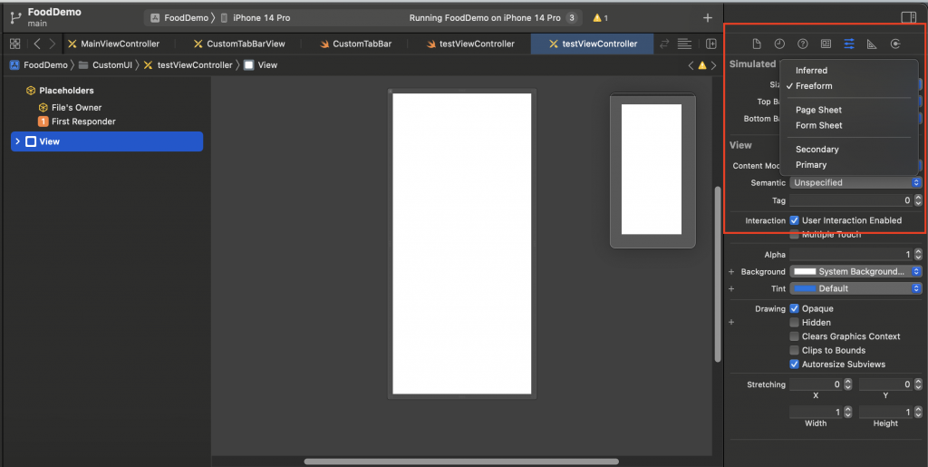Click the Alpha value stepper
This screenshot has height=467, width=928.
918,255
